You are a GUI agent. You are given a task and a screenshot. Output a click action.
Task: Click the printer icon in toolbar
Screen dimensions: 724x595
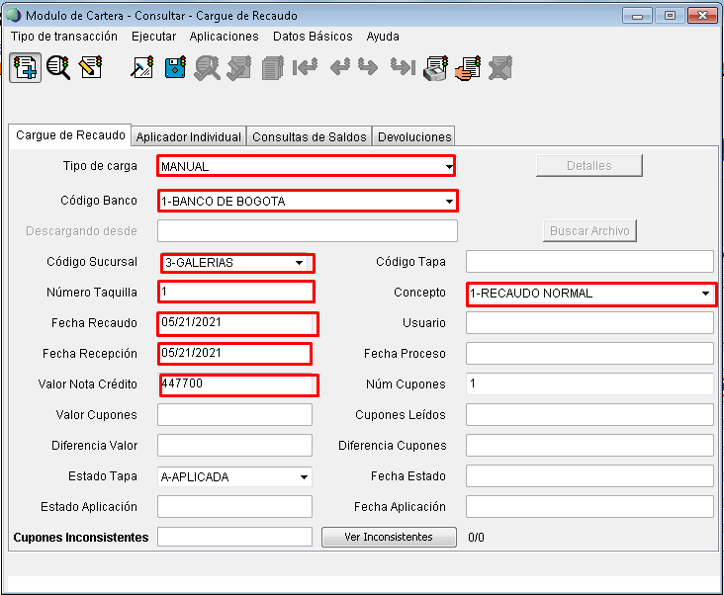click(434, 67)
